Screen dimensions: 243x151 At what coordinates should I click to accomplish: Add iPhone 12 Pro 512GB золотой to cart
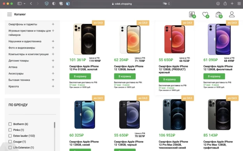80,76
